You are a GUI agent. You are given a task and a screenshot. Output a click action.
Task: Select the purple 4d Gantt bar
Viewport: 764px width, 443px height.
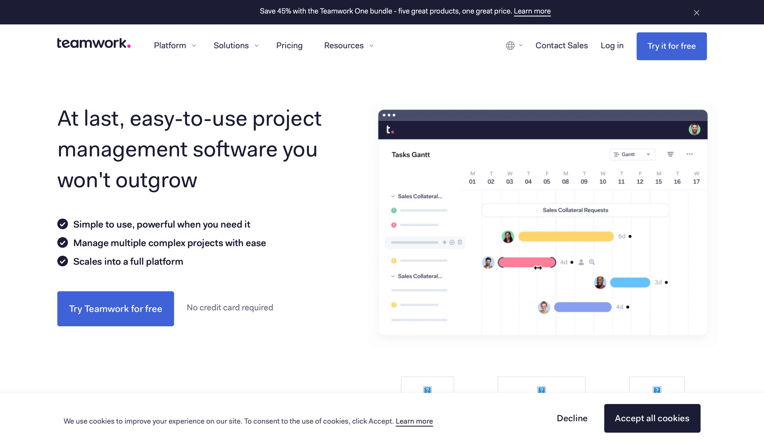pyautogui.click(x=582, y=307)
